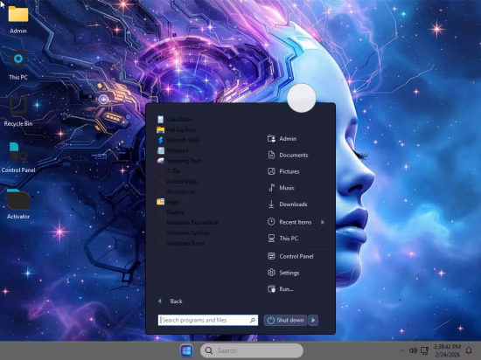Launch File Explorer from the programs list

click(177, 130)
